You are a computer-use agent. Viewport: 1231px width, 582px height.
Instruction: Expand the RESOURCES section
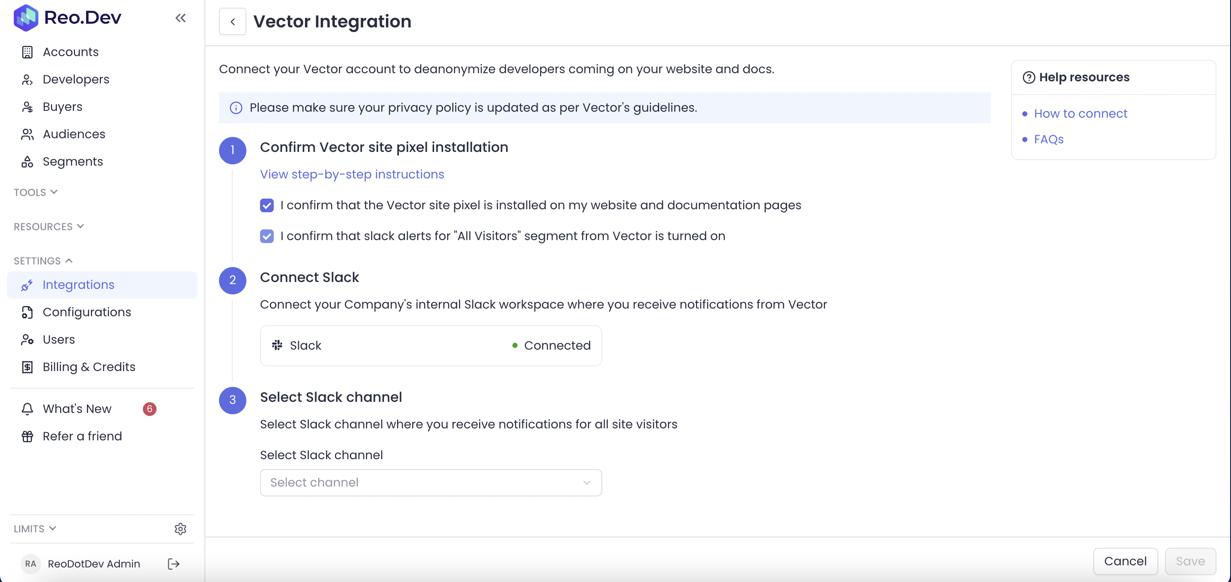pyautogui.click(x=49, y=227)
